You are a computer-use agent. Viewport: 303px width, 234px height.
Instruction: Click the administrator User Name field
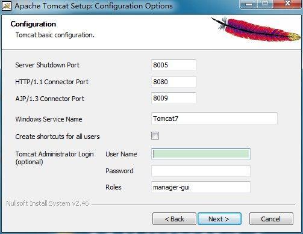(201, 154)
